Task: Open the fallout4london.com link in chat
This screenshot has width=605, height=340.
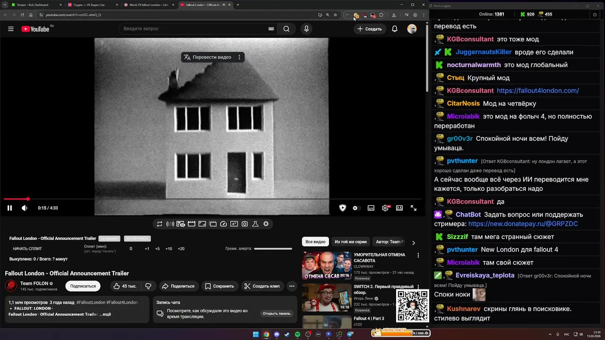Action: 538,91
